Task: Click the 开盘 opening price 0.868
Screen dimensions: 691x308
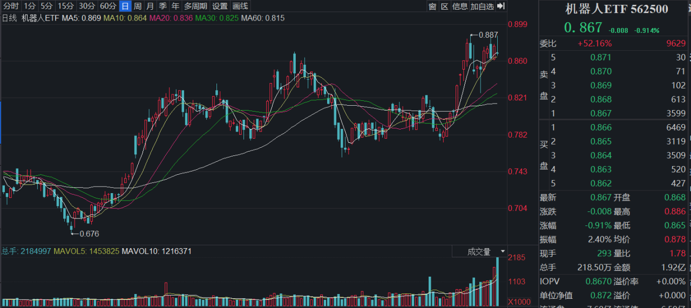Action: coord(675,197)
